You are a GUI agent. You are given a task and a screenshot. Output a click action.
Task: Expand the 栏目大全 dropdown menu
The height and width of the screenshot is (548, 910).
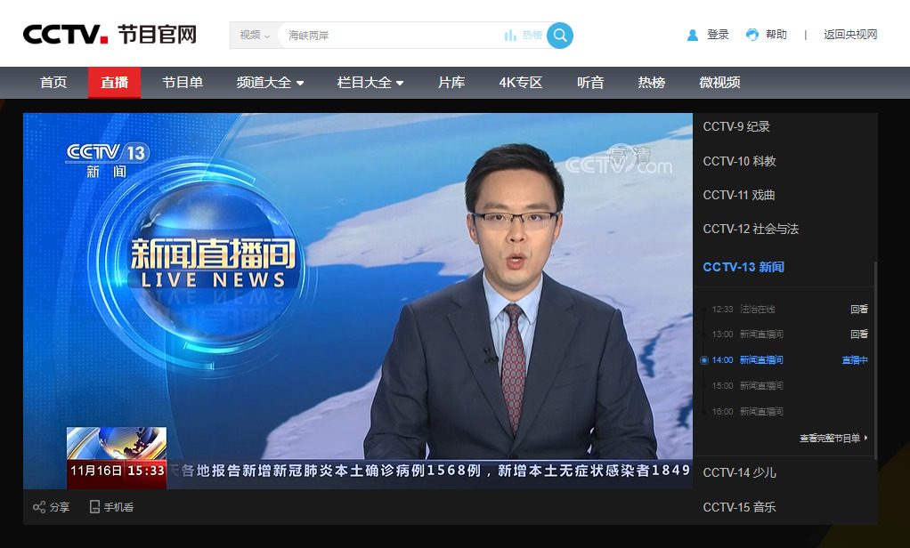coord(370,82)
